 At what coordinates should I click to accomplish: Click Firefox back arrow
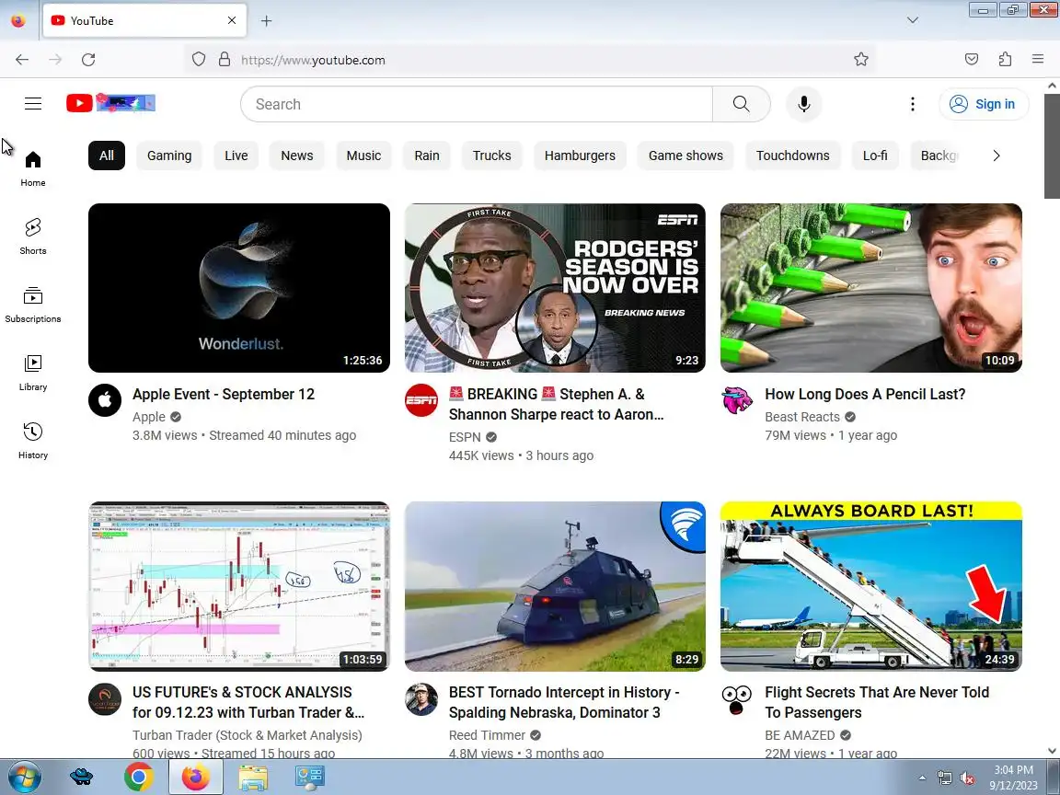point(22,60)
